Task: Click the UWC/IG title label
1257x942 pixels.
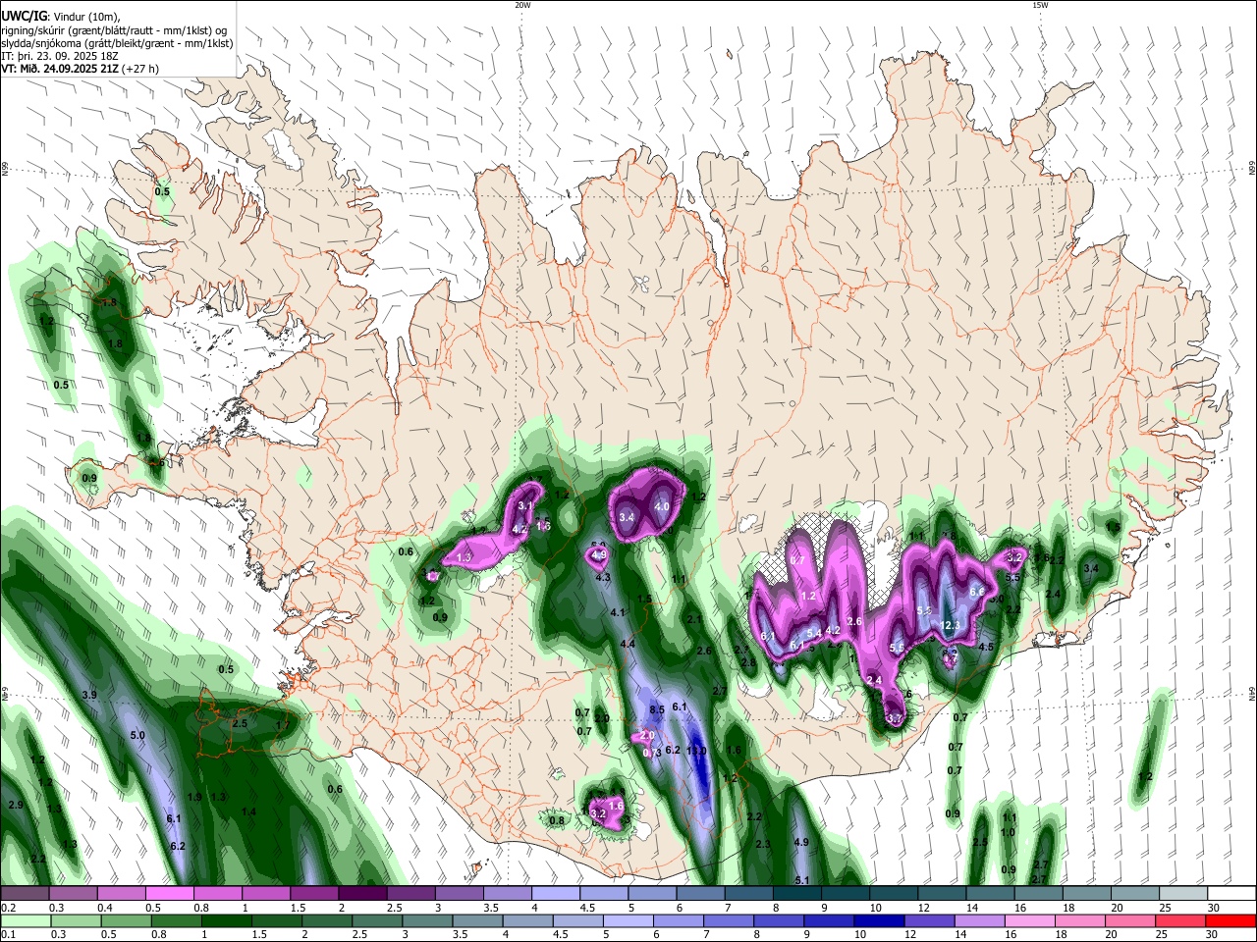Action: tap(24, 15)
